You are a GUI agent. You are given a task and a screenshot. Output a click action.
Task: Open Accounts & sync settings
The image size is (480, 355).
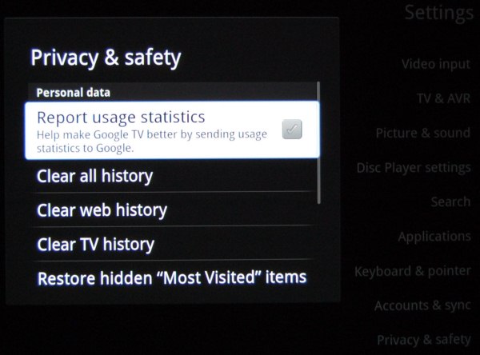pyautogui.click(x=422, y=305)
